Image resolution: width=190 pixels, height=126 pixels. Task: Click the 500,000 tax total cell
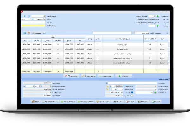(x=36, y=71)
